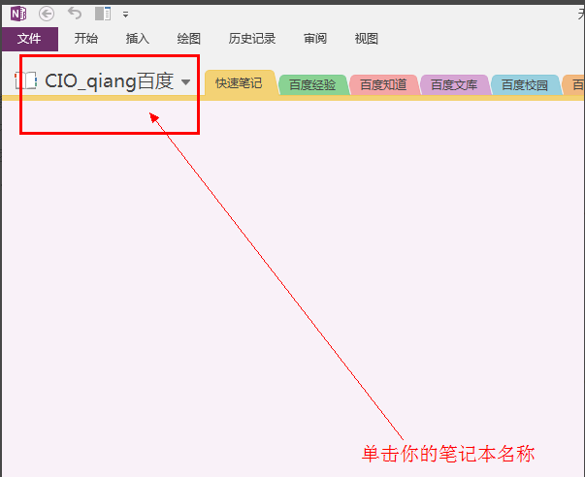Open the green 百度经验 section tab
This screenshot has width=585, height=477.
pyautogui.click(x=312, y=85)
